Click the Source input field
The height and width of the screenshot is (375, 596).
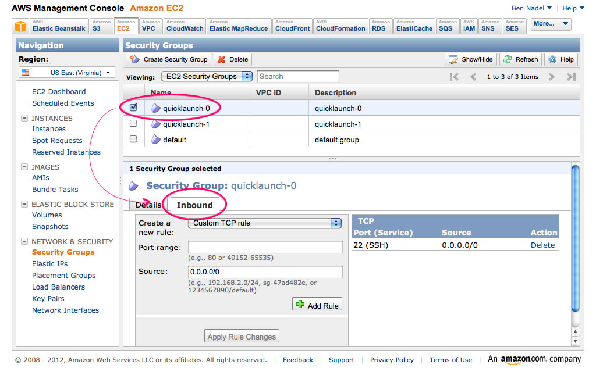point(265,272)
